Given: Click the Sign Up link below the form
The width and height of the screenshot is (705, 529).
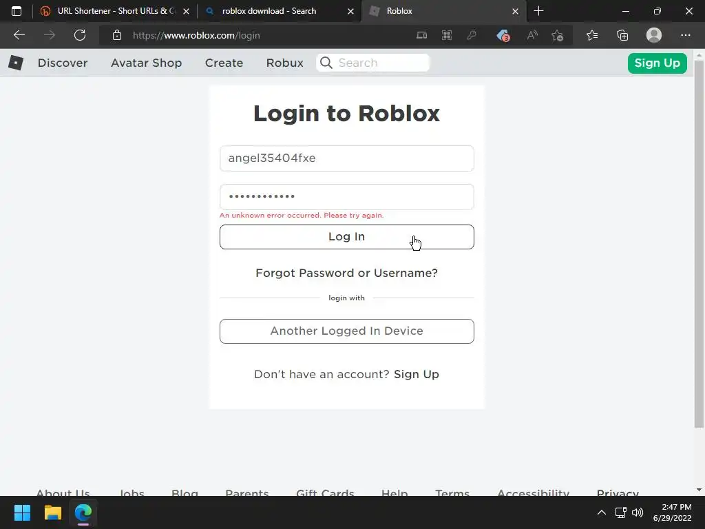Looking at the screenshot, I should pyautogui.click(x=417, y=374).
